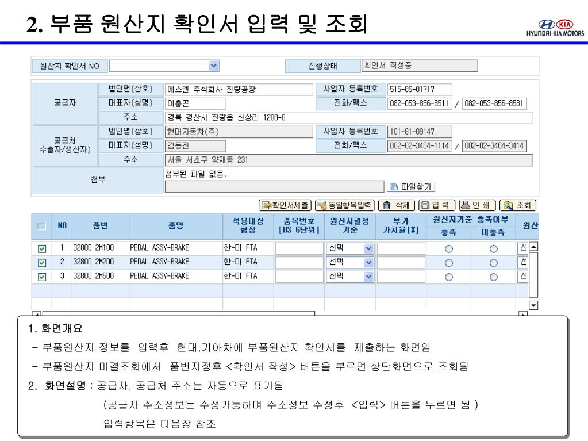Click 부가가치율 field for row 32800 2M200

point(401,263)
